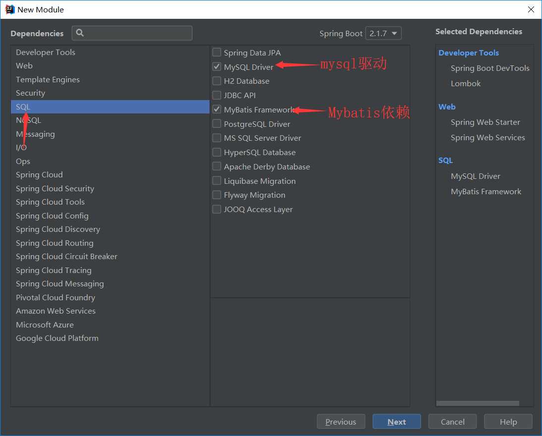Select Spring Web Starter in selected list
The width and height of the screenshot is (542, 436).
[486, 122]
